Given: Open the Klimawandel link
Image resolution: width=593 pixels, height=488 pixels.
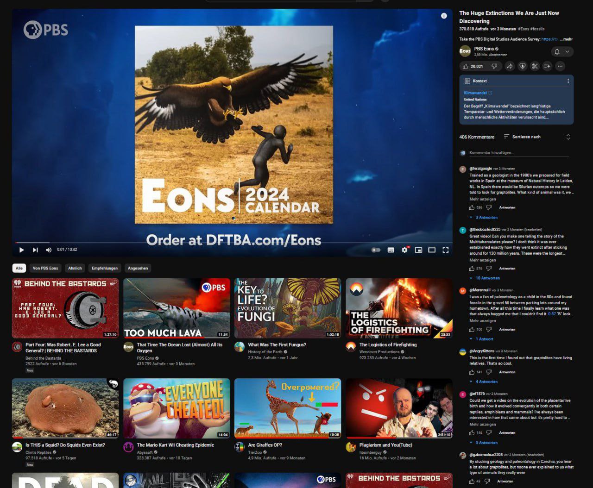Looking at the screenshot, I should (477, 93).
